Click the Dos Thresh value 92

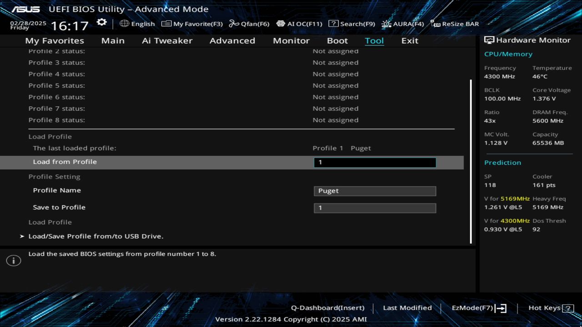(537, 229)
